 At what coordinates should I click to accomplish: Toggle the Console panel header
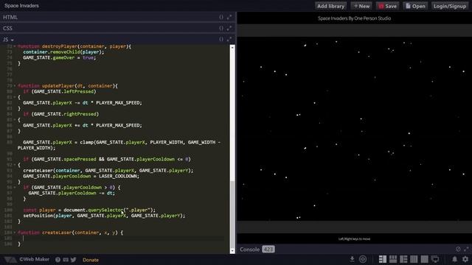[x=354, y=250]
